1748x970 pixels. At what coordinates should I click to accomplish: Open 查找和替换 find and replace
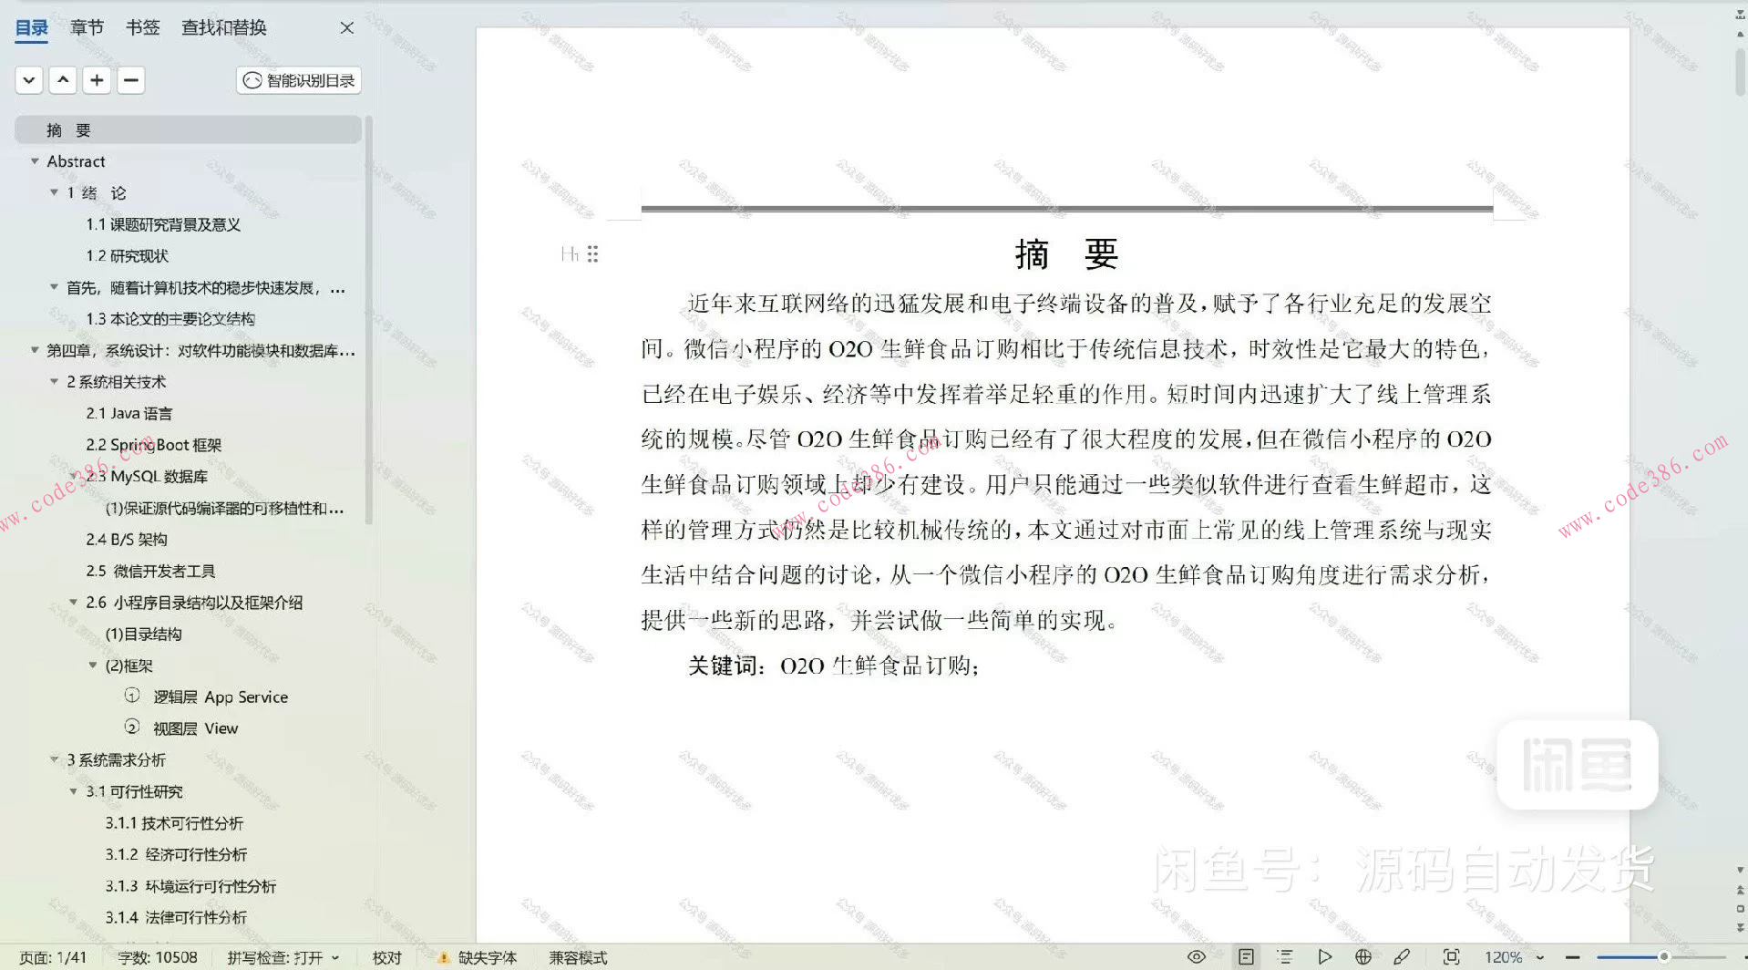(x=222, y=27)
